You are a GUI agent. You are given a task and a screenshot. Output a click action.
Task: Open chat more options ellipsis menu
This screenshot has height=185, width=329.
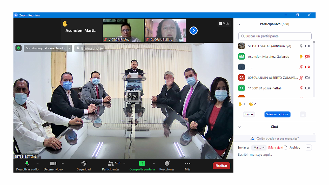click(309, 148)
